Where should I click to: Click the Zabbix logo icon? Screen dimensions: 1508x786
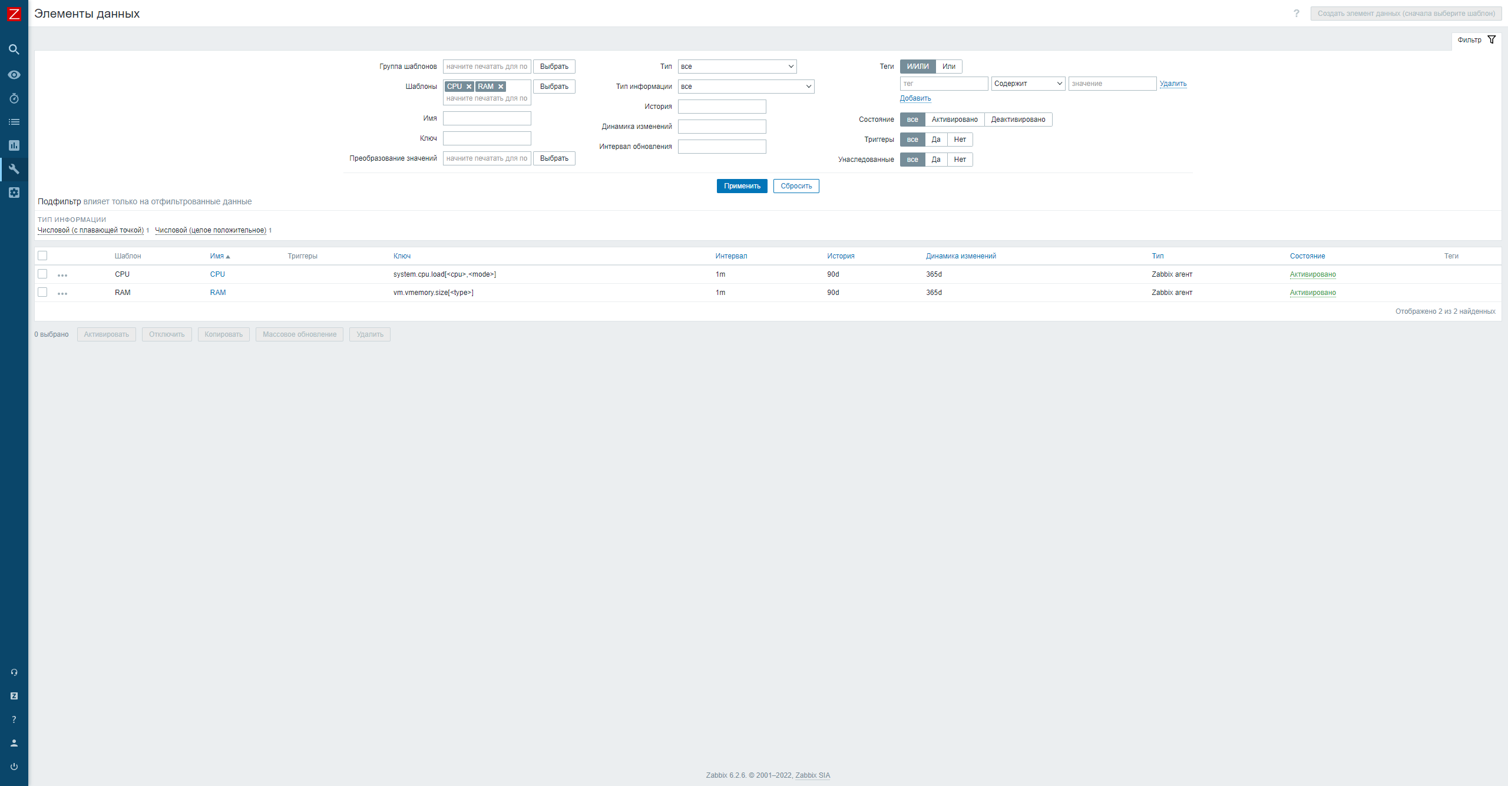[x=14, y=14]
